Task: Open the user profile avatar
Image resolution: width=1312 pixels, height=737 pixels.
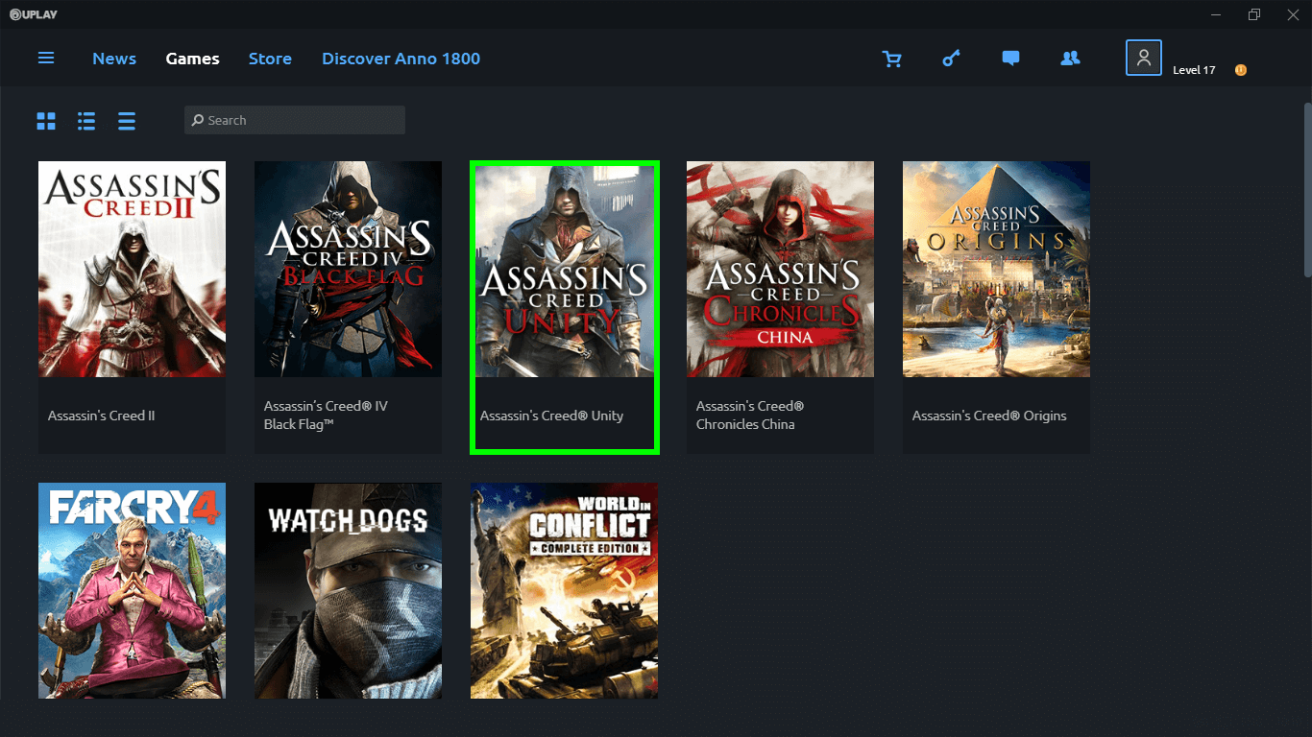Action: pos(1144,58)
